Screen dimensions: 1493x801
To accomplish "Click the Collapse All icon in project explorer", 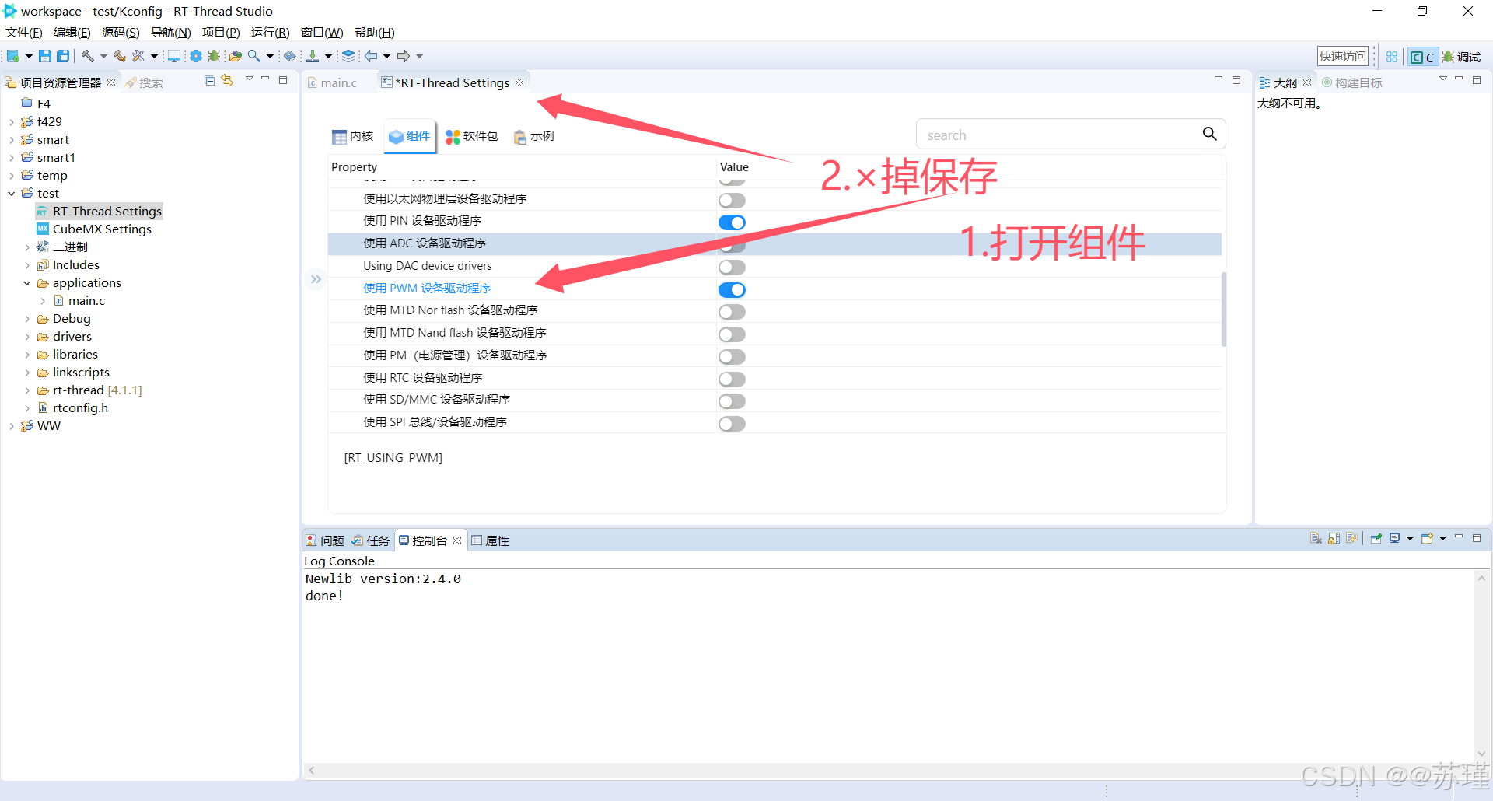I will point(209,80).
